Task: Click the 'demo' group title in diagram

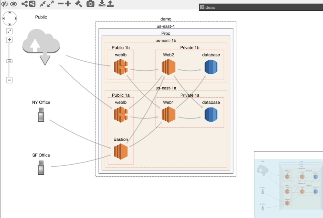Action: tap(166, 19)
